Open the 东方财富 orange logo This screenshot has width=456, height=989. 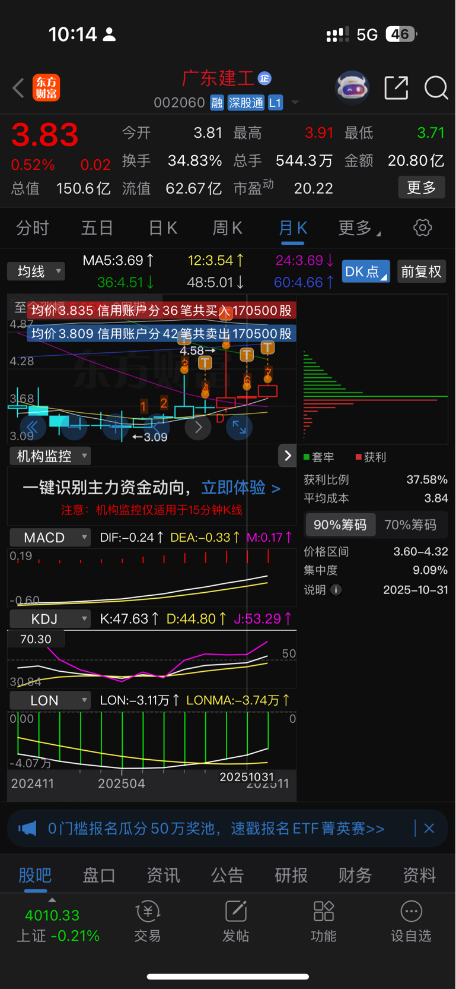[x=46, y=88]
